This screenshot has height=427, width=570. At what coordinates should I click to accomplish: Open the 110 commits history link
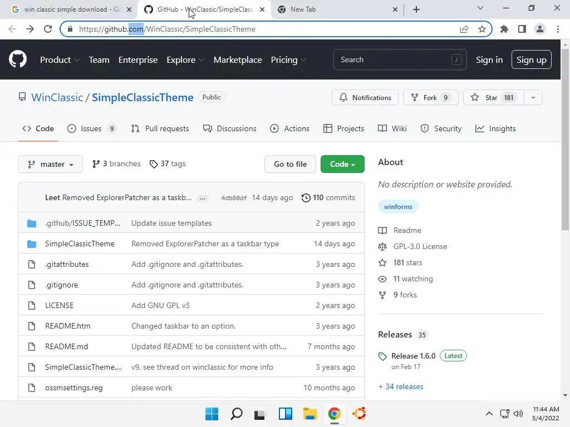(328, 197)
